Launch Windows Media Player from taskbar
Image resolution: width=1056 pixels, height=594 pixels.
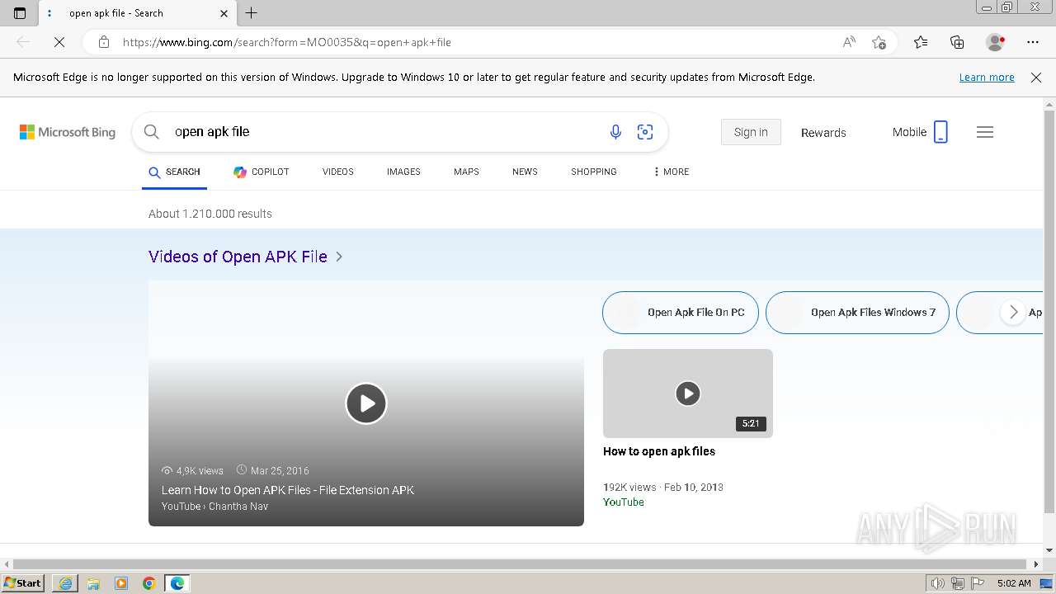121,583
